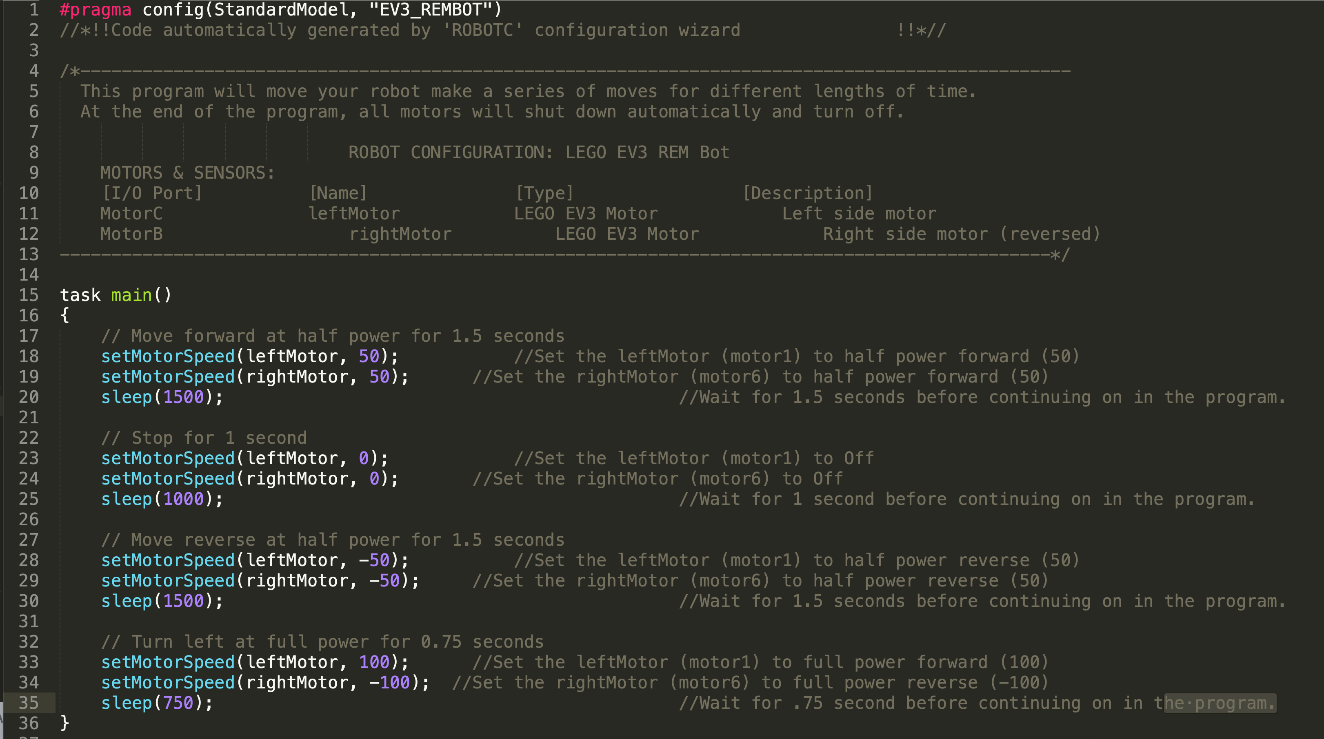
Task: Click the task keyword before main
Action: (x=80, y=295)
